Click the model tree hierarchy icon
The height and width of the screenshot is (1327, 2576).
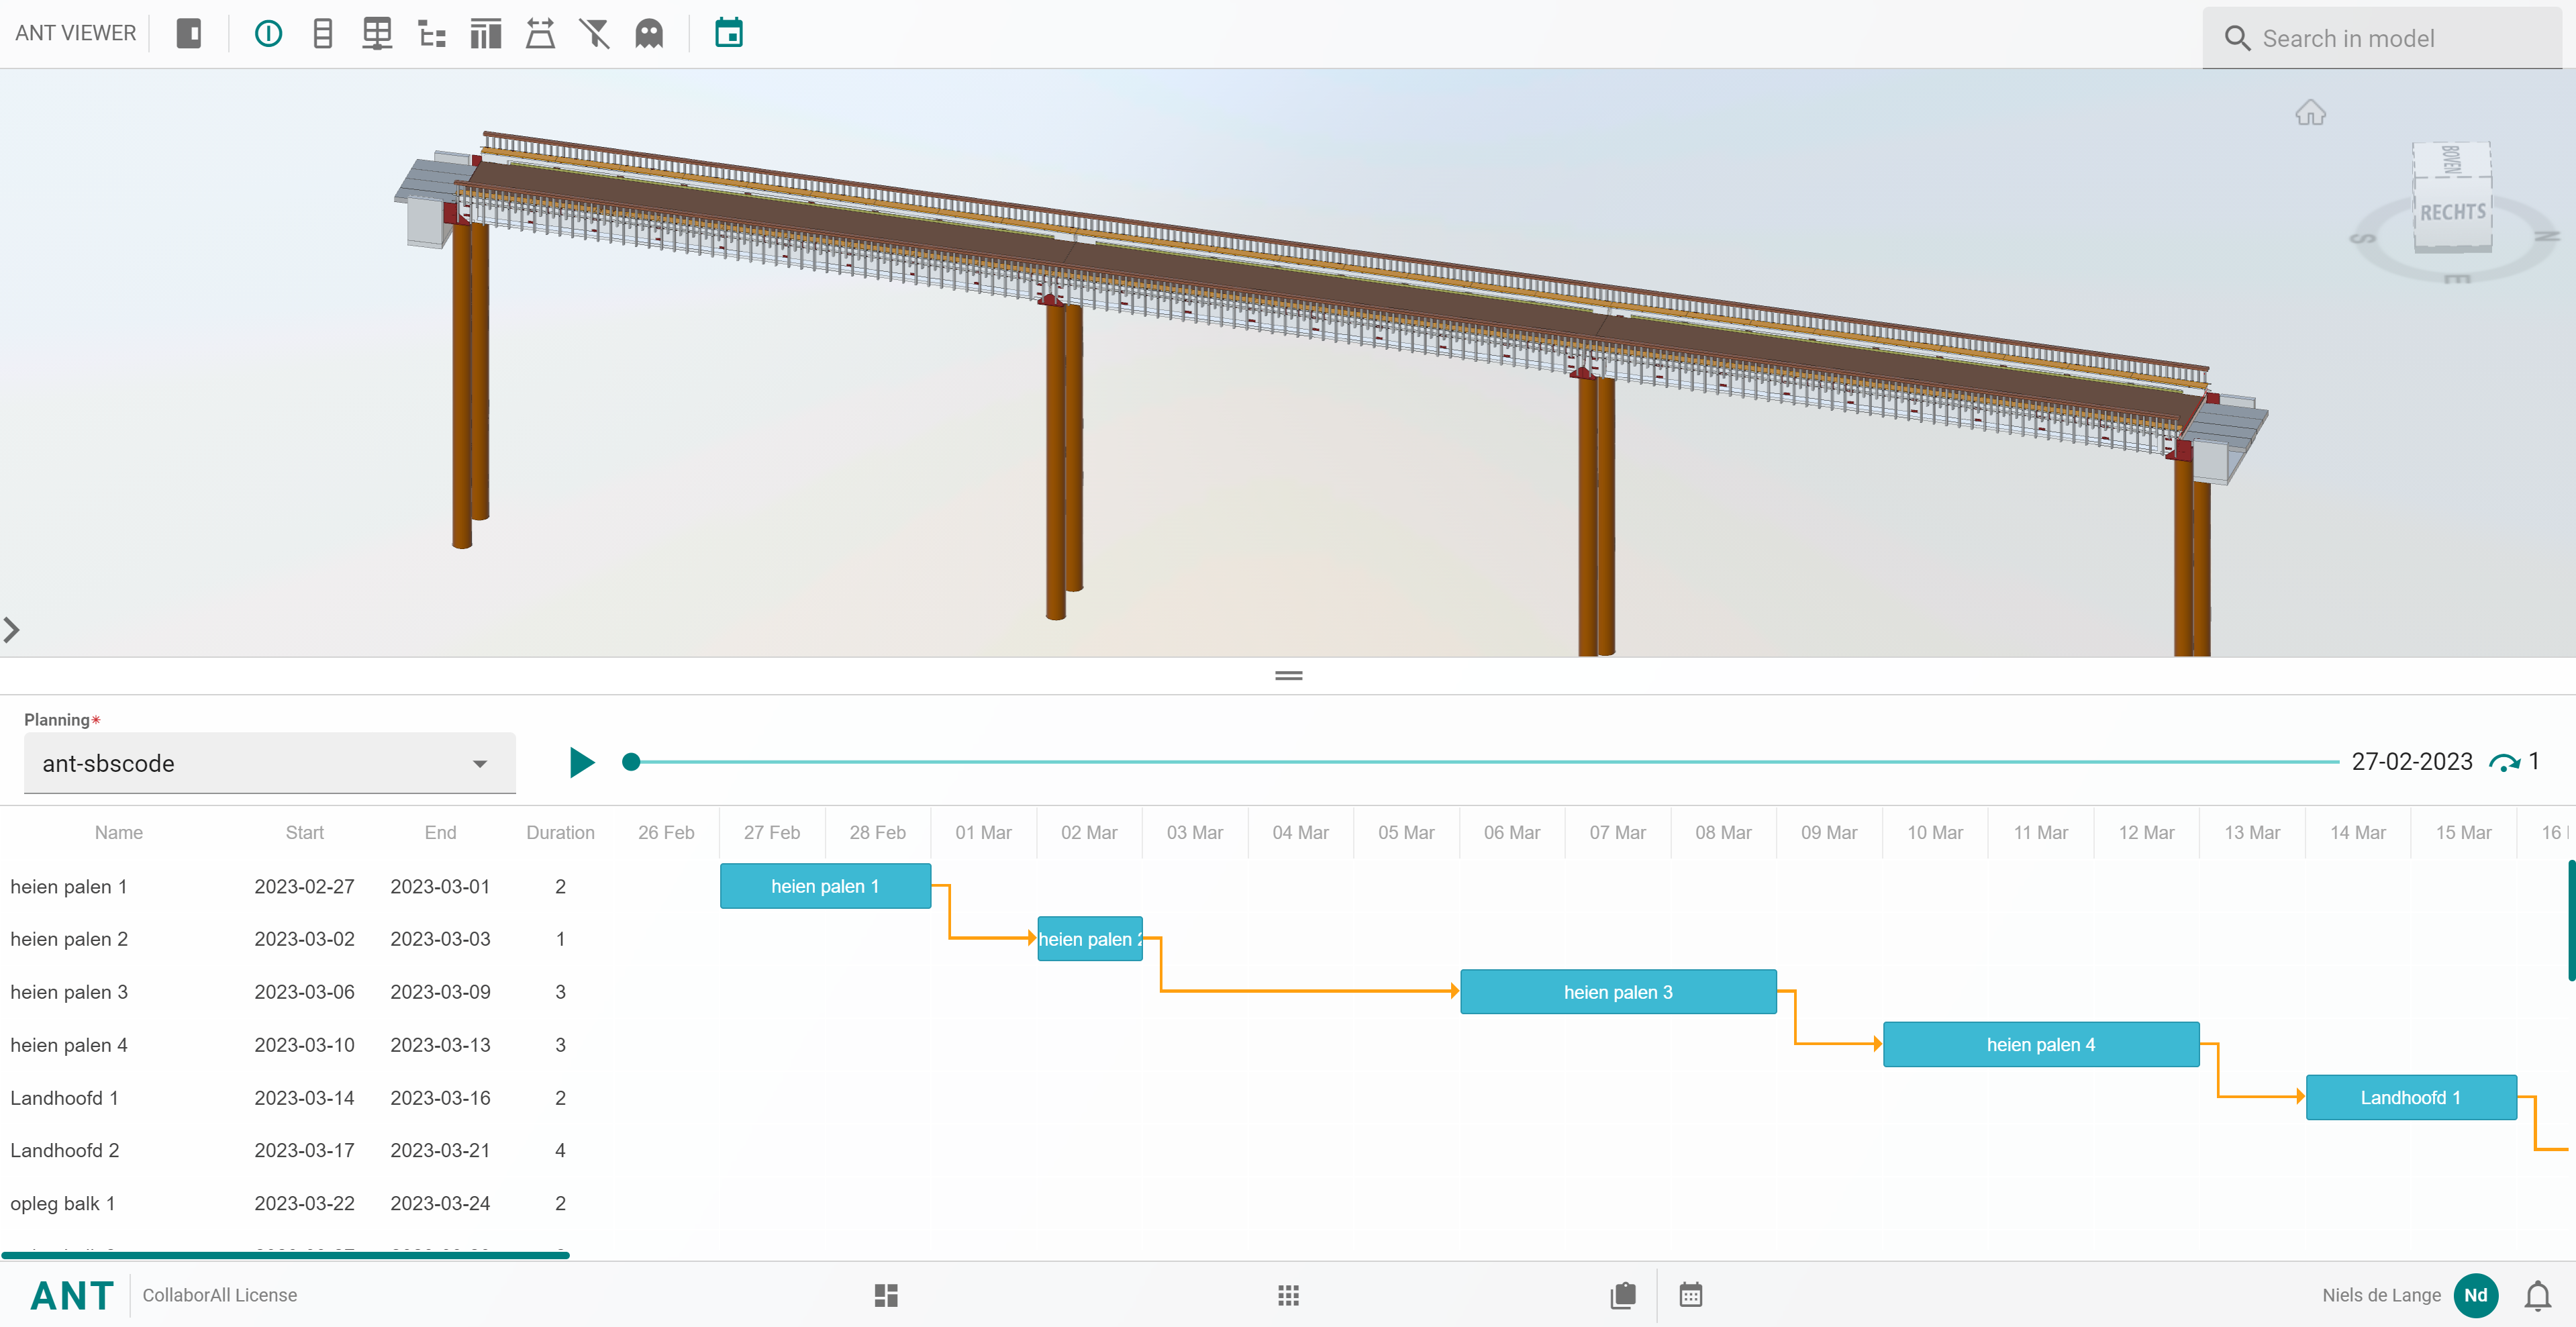pos(432,34)
